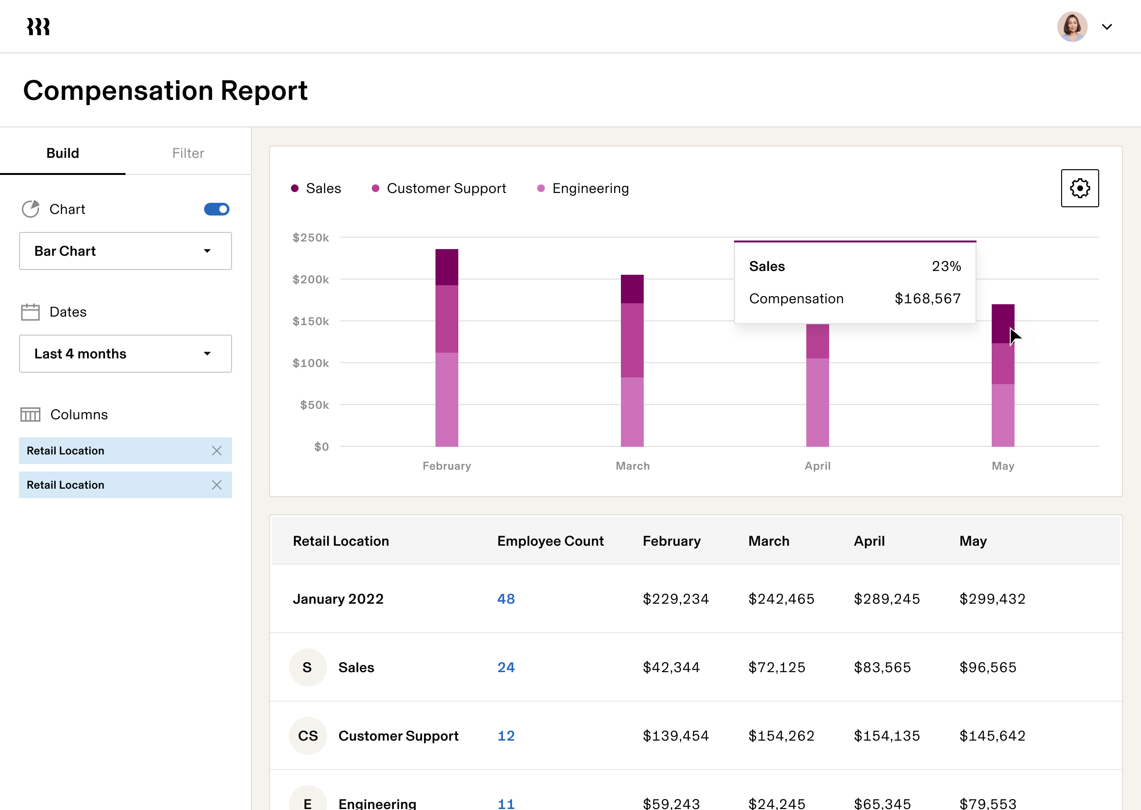
Task: Toggle the Sales series in chart legend
Action: tap(316, 188)
